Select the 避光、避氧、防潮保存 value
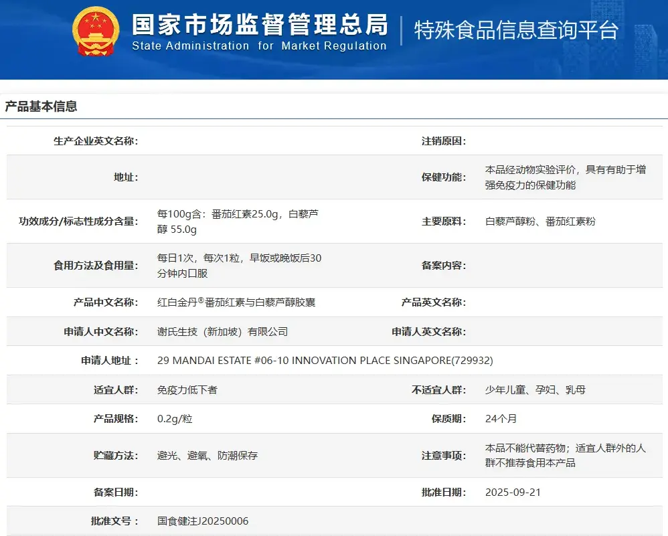The width and height of the screenshot is (668, 536). (207, 456)
